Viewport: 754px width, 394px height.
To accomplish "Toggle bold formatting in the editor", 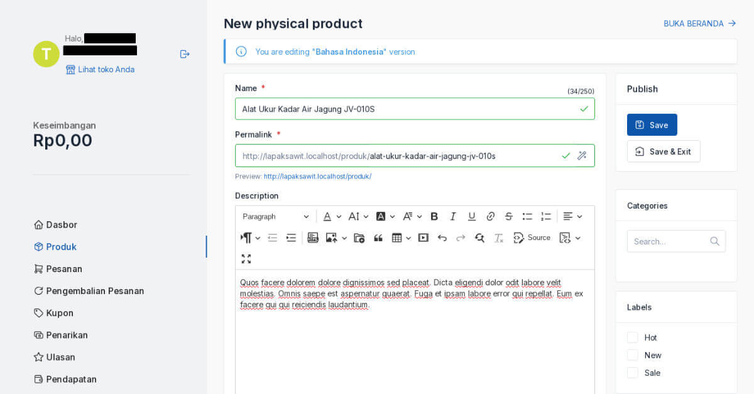I will [434, 216].
